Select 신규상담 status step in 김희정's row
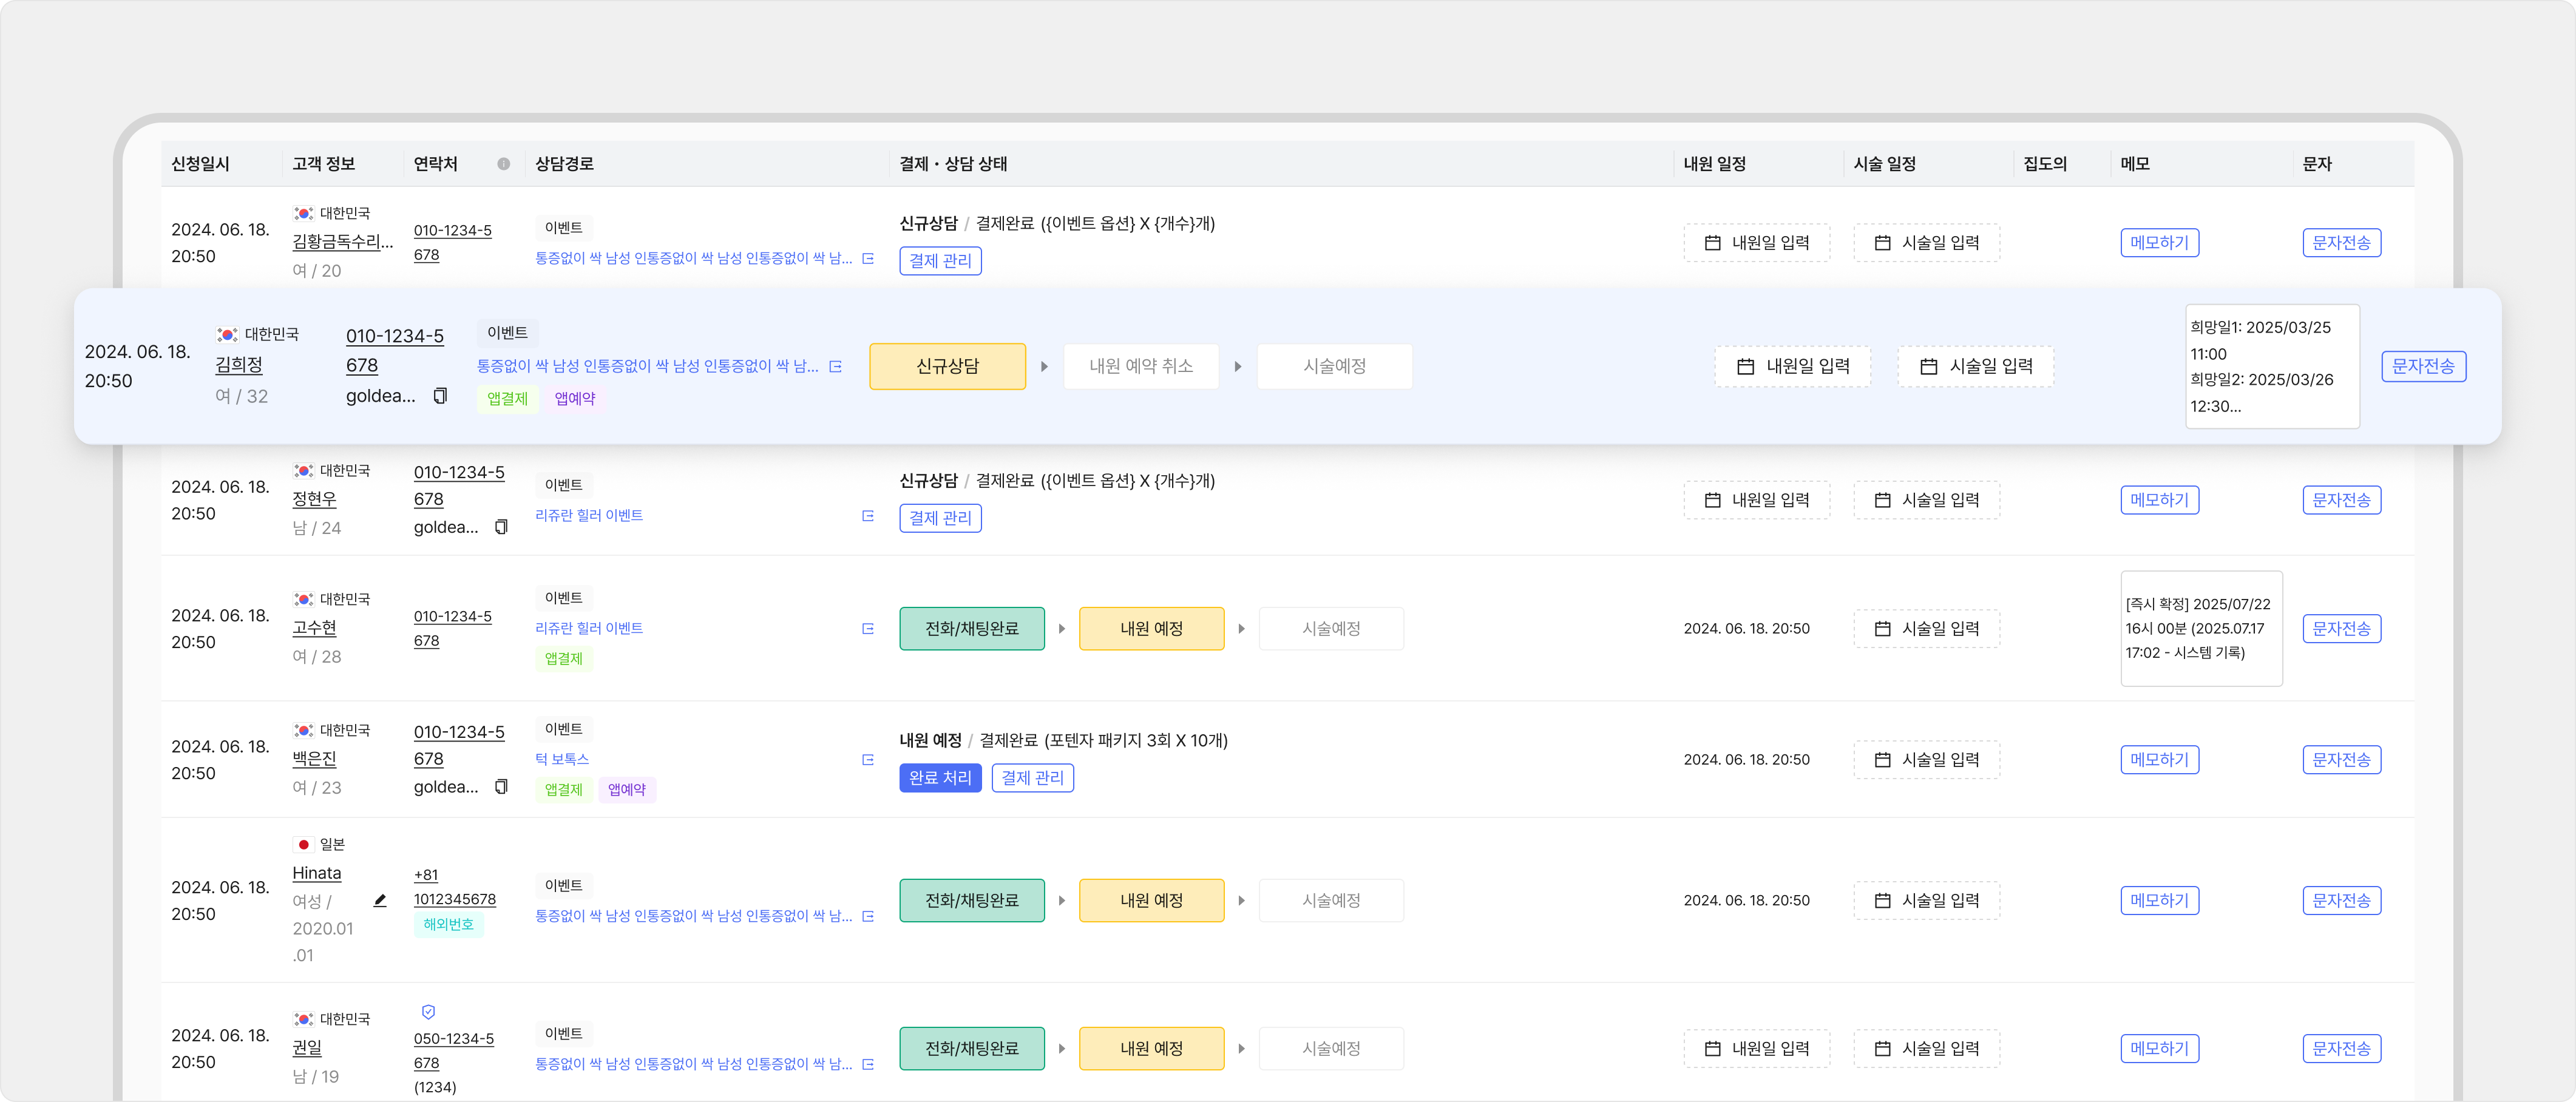 [x=947, y=367]
